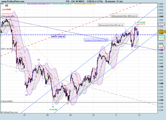Click the (v) tronquée annotation
This screenshot has height=120, width=166.
pos(7,14)
